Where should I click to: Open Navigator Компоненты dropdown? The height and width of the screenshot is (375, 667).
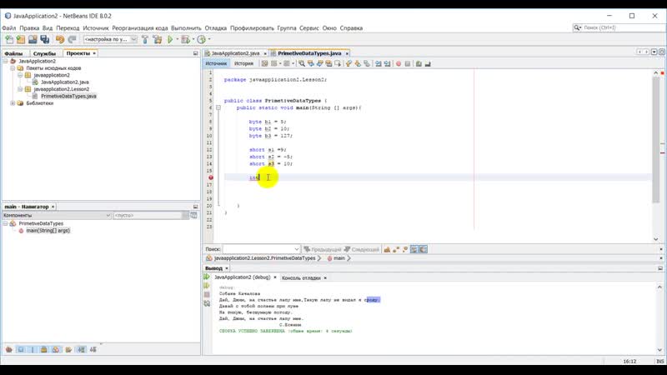(x=108, y=216)
